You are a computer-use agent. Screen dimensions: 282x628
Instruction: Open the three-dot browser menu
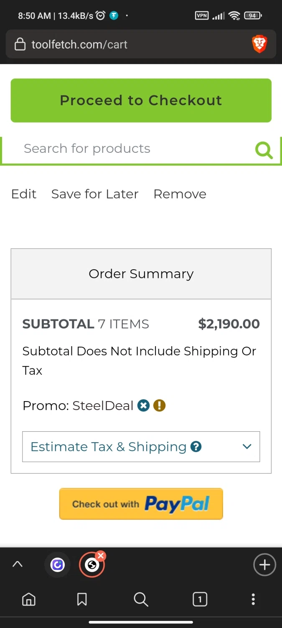click(x=253, y=600)
